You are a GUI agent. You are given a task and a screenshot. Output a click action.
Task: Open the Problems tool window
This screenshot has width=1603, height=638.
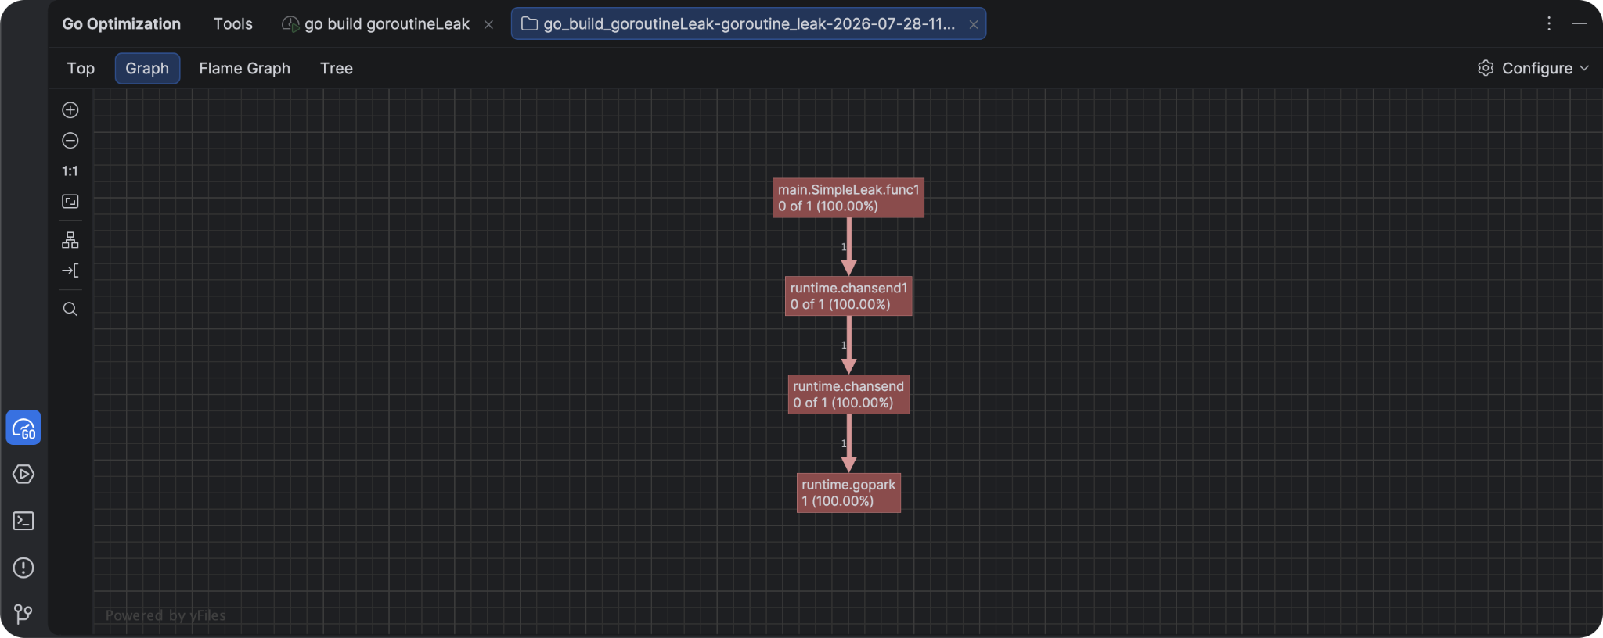23,568
